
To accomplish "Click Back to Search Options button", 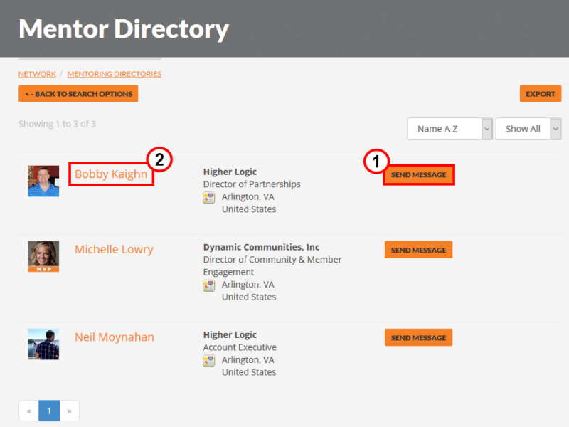I will (78, 94).
